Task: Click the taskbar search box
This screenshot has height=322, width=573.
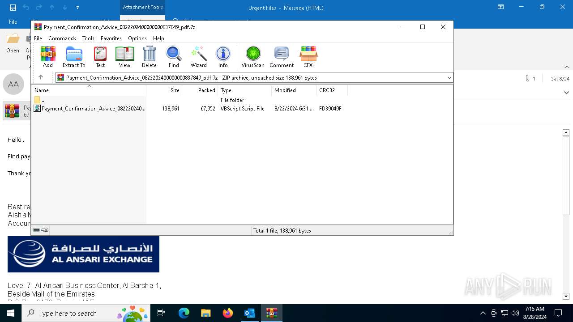Action: click(87, 313)
